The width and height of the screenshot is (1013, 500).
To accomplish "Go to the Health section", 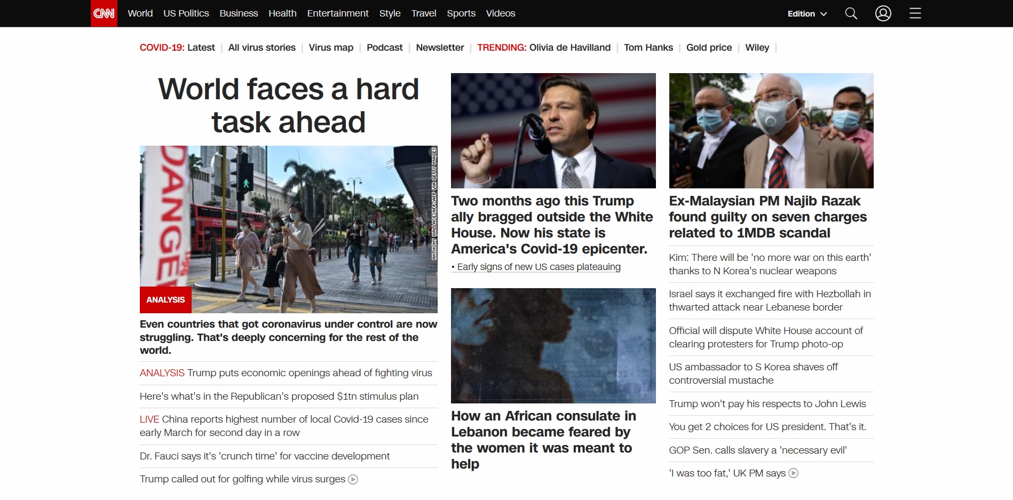I will pos(282,13).
